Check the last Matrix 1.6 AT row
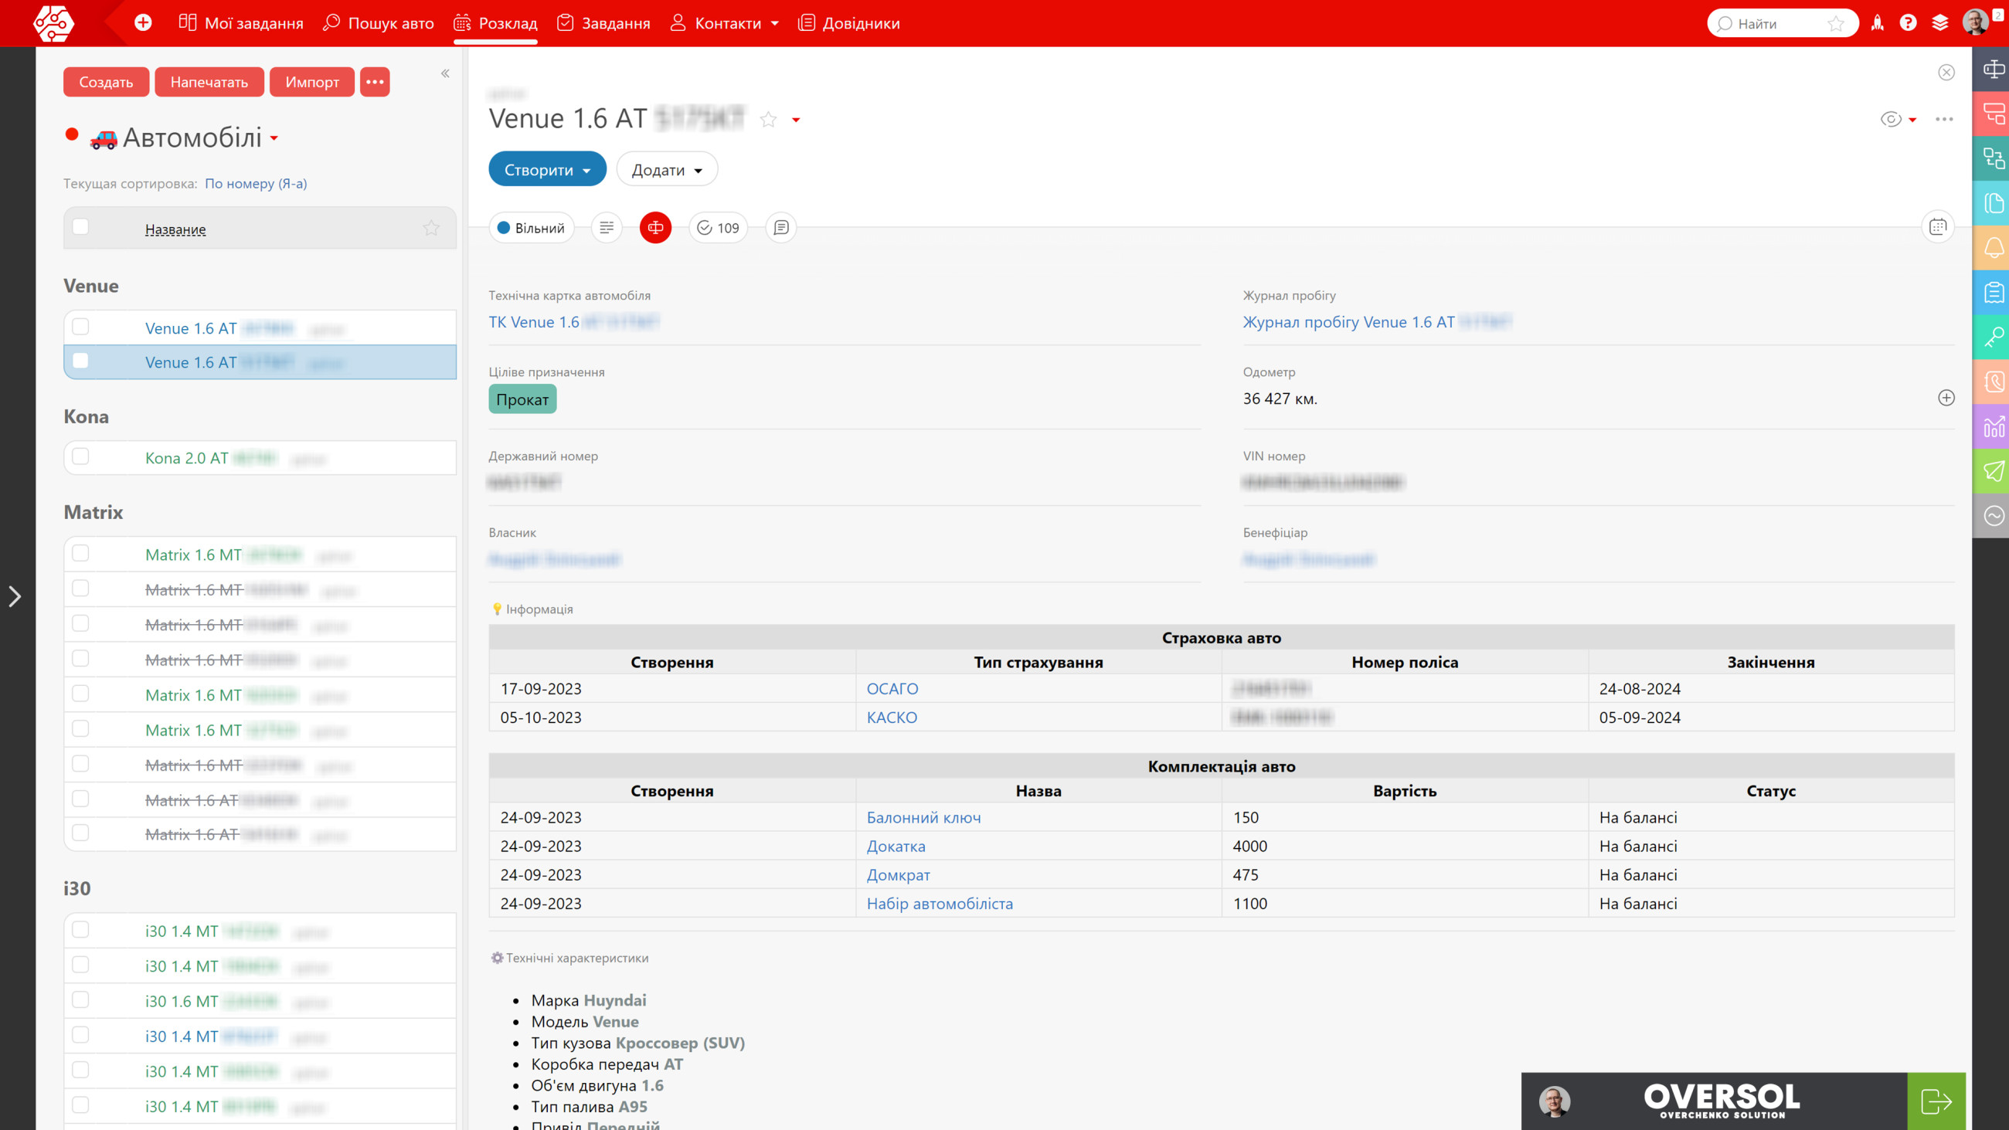The width and height of the screenshot is (2009, 1130). (x=80, y=833)
